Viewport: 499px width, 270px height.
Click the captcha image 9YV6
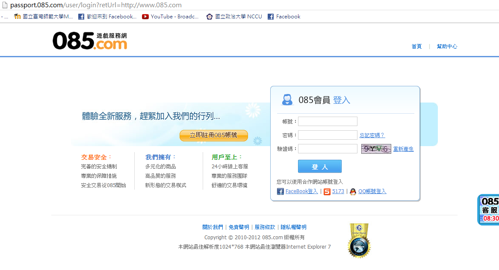tap(376, 149)
